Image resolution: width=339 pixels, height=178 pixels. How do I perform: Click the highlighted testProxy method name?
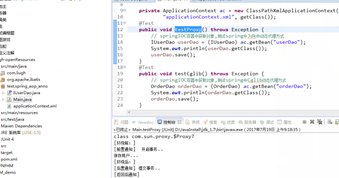pos(188,29)
